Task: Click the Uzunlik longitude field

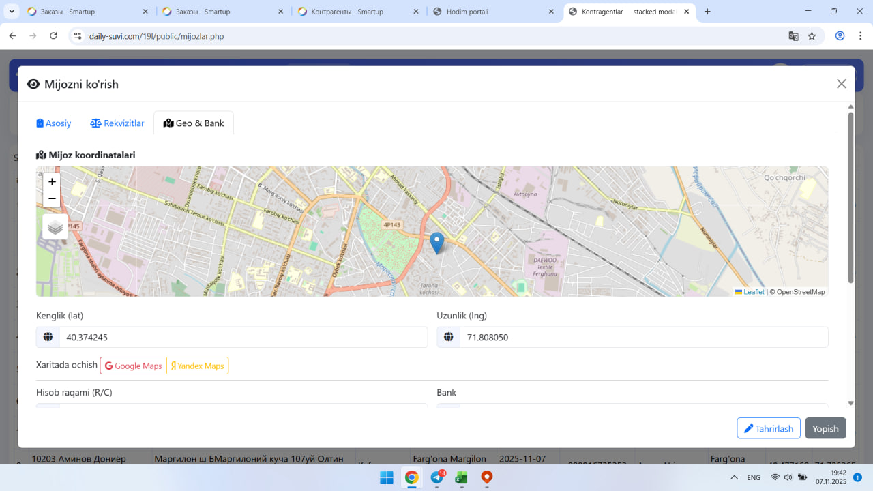Action: tap(643, 337)
